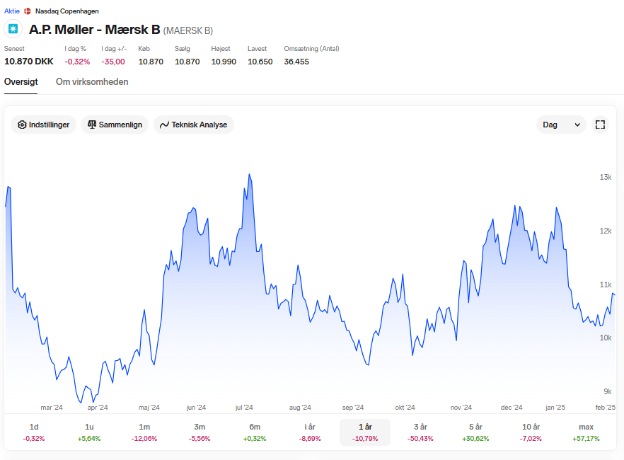The image size is (624, 460).
Task: Open Indstillinger gear settings
Action: (43, 125)
